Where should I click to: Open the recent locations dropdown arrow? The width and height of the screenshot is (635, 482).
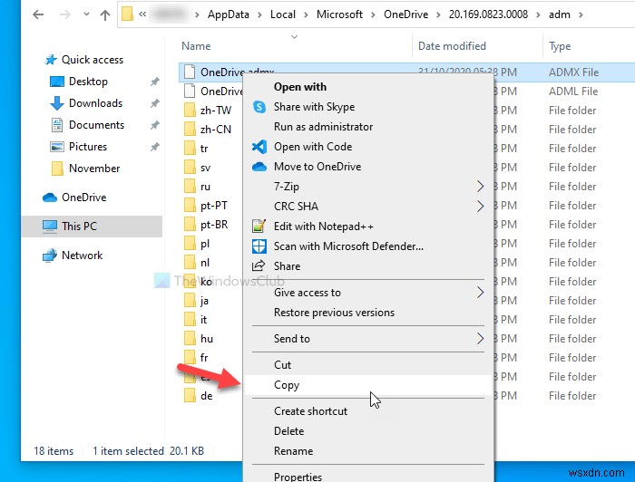pos(86,14)
